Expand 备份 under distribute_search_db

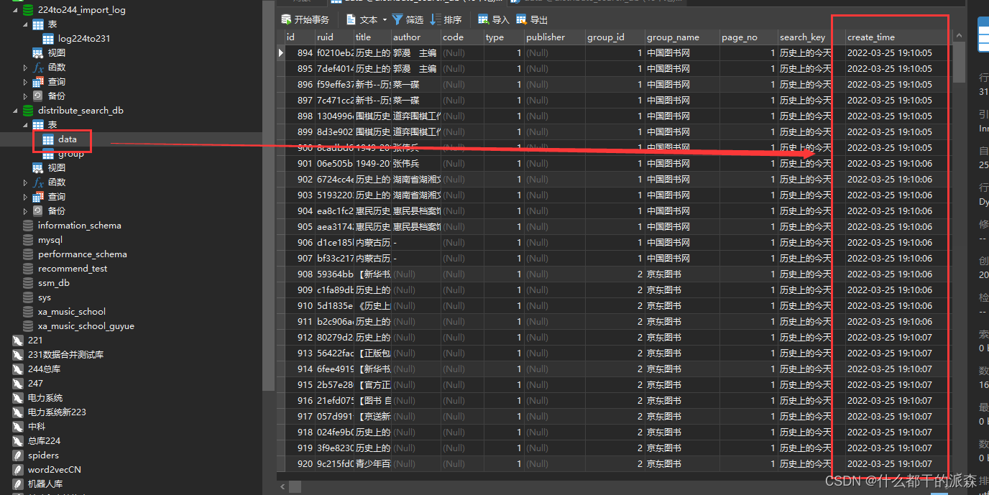click(x=26, y=211)
